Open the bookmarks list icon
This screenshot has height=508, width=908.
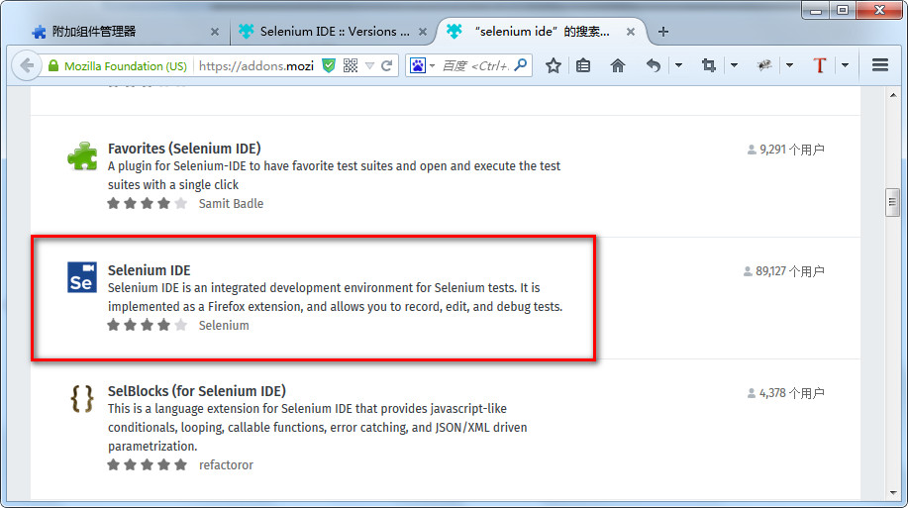[x=583, y=65]
